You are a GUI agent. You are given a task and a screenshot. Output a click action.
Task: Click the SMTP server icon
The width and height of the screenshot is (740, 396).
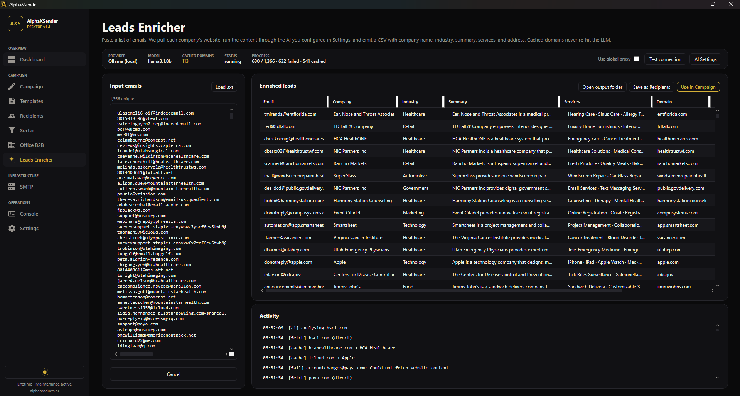12,187
